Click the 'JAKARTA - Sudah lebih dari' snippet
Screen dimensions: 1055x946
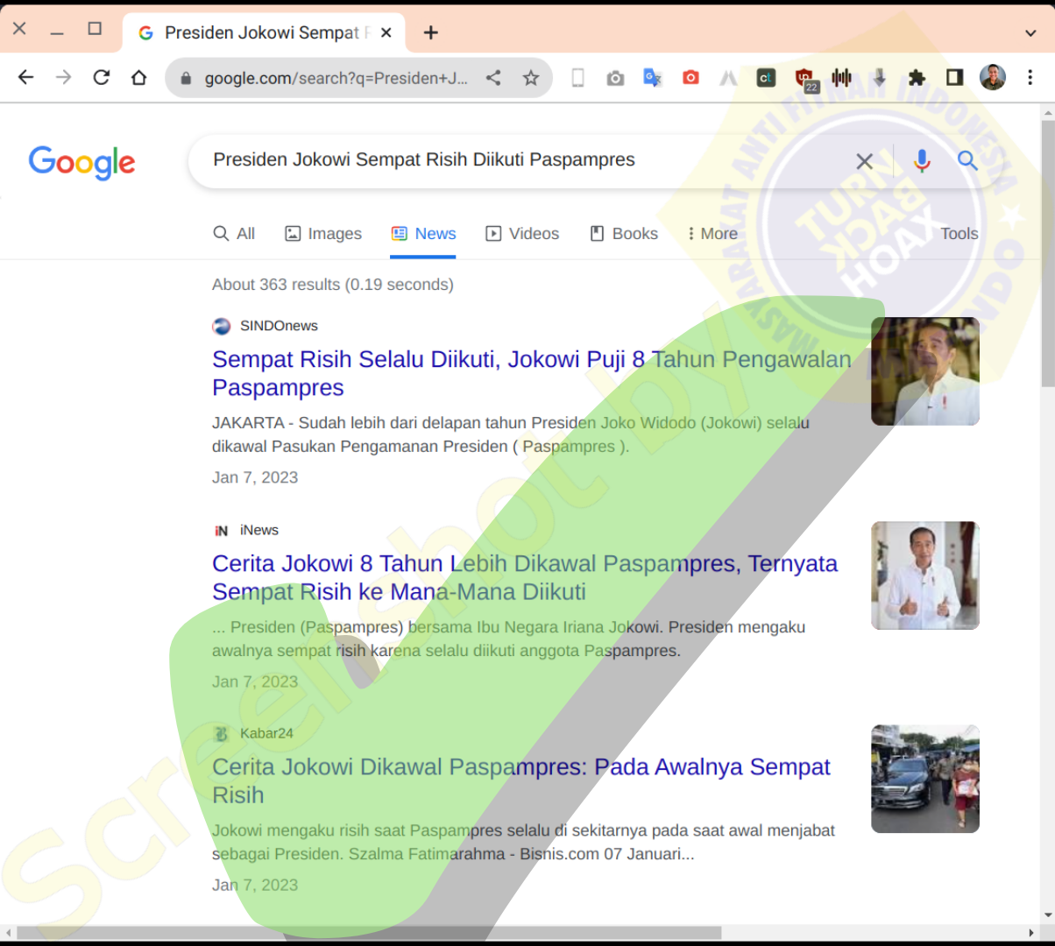(511, 434)
